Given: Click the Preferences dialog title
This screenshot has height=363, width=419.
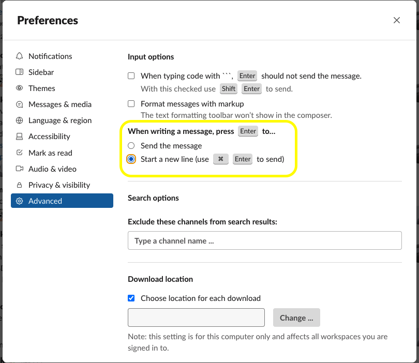Looking at the screenshot, I should [x=48, y=21].
